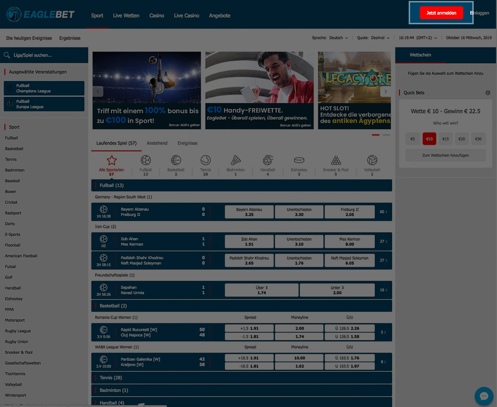Open the Live Casino nav menu
497x407 pixels.
pyautogui.click(x=186, y=16)
